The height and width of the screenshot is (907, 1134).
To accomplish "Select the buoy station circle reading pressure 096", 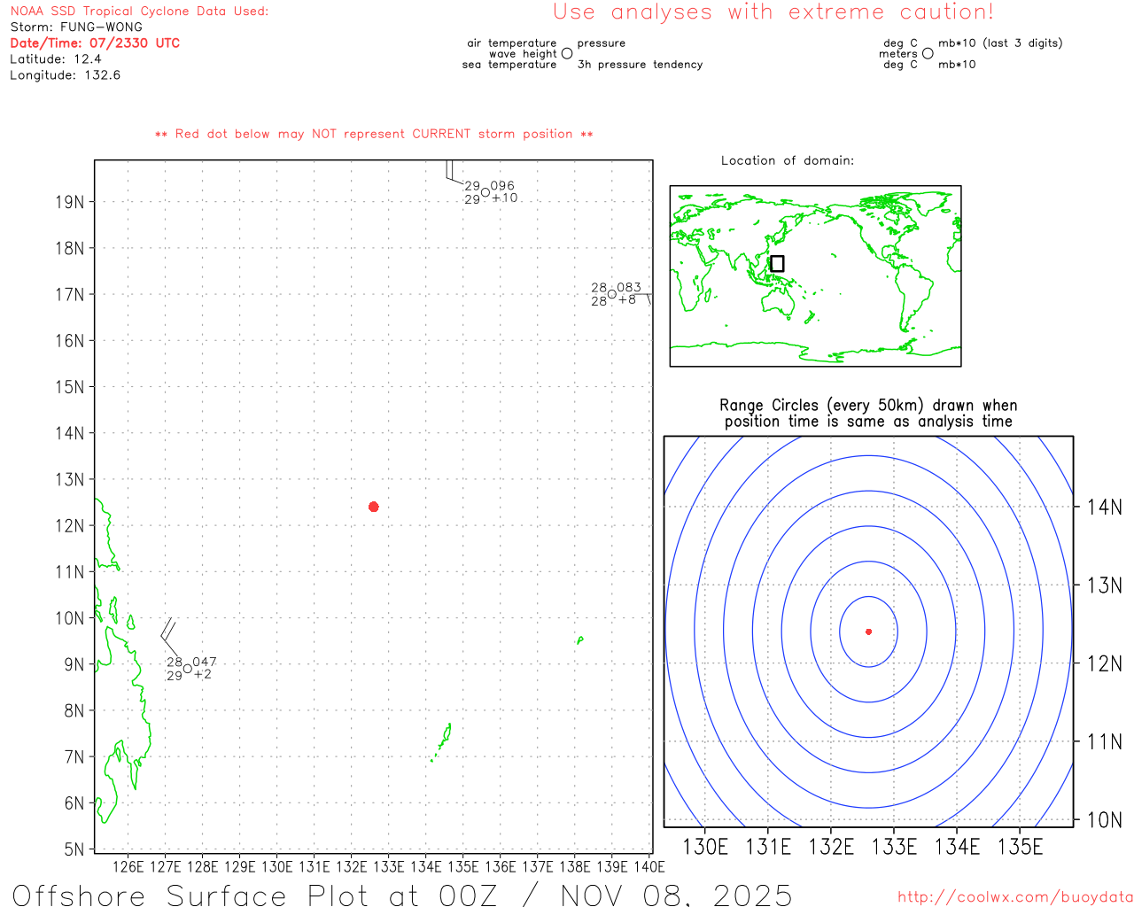I will 485,192.
